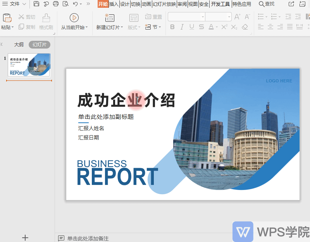Open the bullet list dropdown
Viewport: 310px width, 242px height.
tap(266, 17)
